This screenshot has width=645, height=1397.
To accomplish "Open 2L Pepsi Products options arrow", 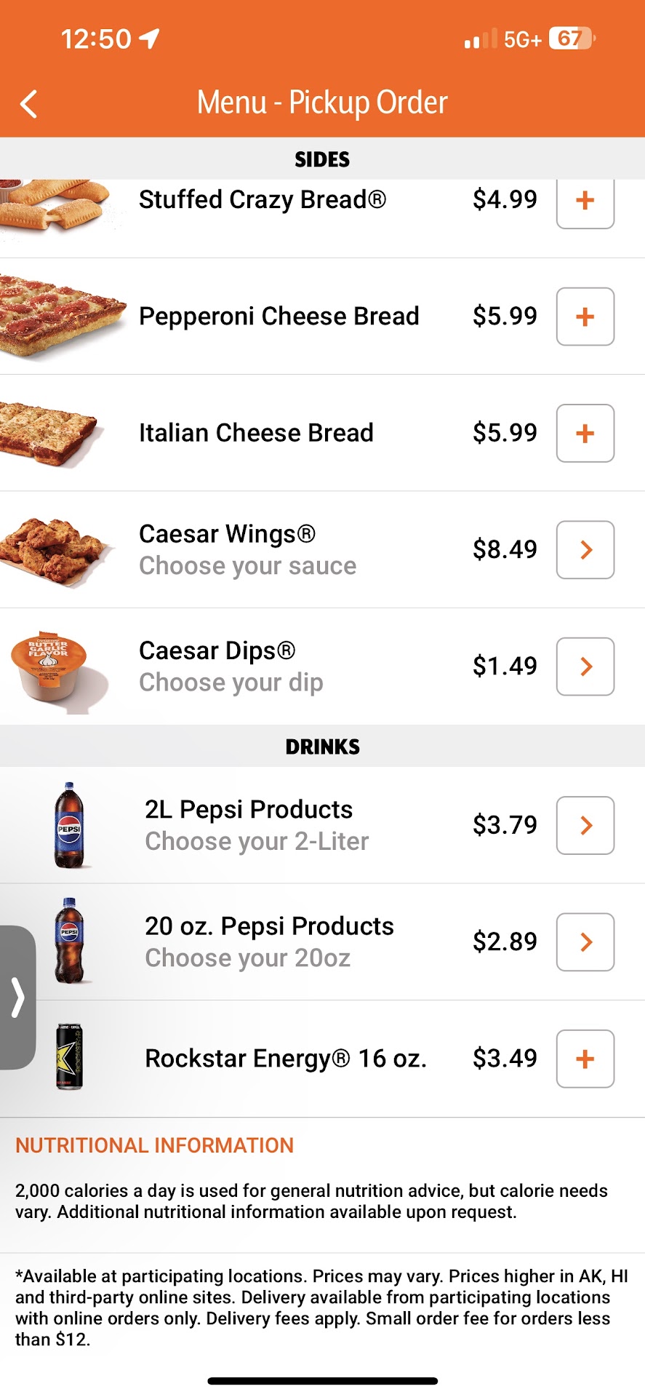I will (585, 825).
